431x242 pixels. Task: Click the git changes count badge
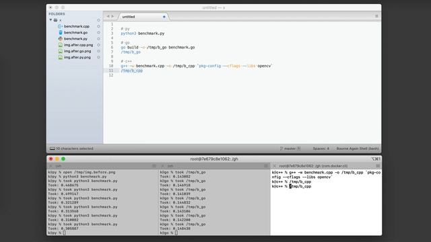click(299, 149)
